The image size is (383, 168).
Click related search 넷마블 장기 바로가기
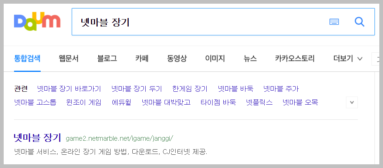tap(69, 89)
